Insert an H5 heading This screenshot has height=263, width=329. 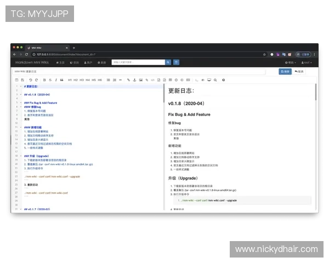click(x=94, y=80)
